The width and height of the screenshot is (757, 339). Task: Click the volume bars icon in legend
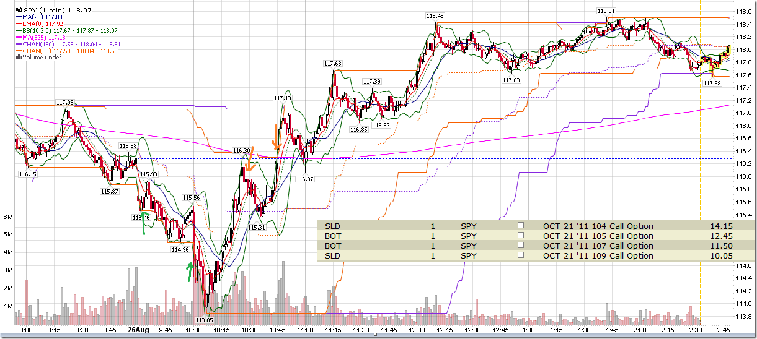coord(19,57)
